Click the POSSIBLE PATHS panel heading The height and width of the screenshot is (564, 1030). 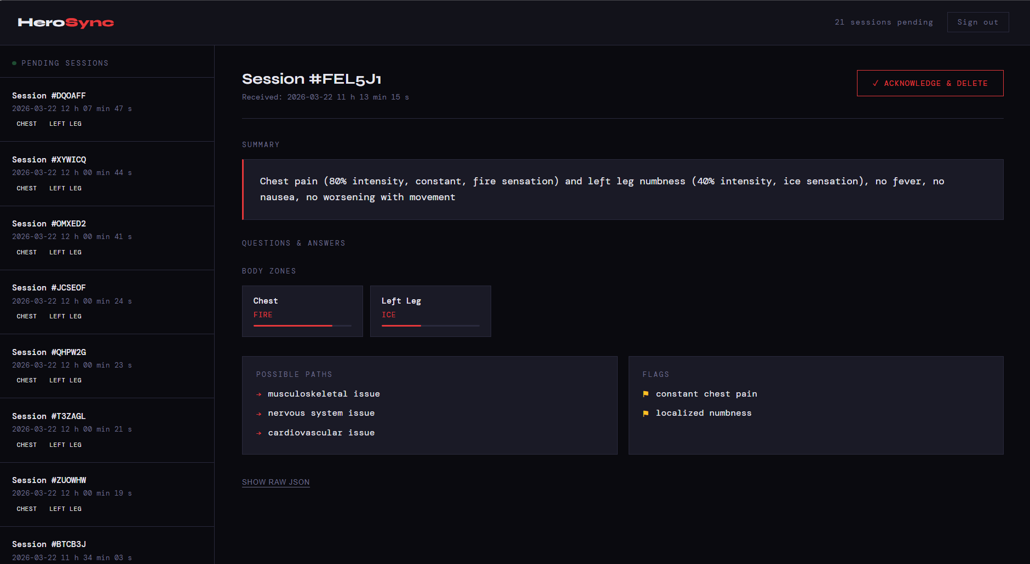(x=294, y=375)
